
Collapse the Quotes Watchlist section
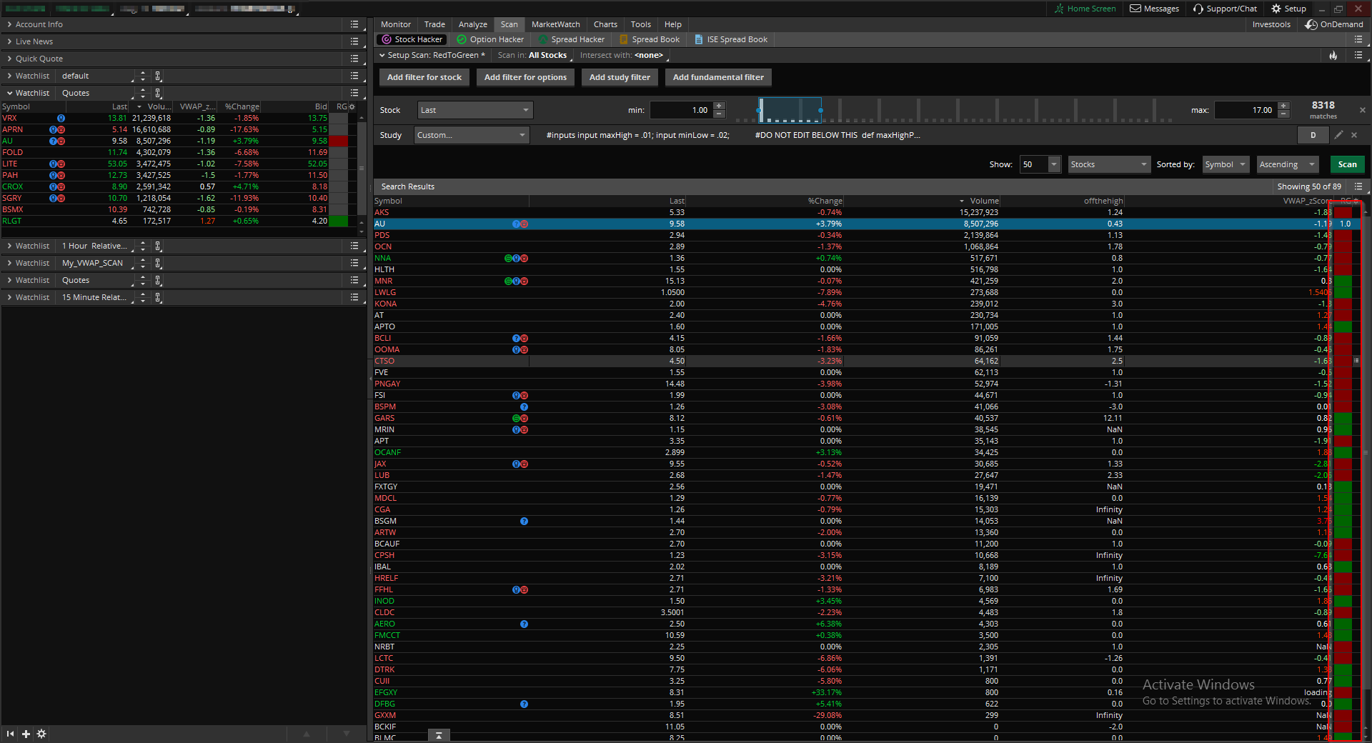(9, 93)
